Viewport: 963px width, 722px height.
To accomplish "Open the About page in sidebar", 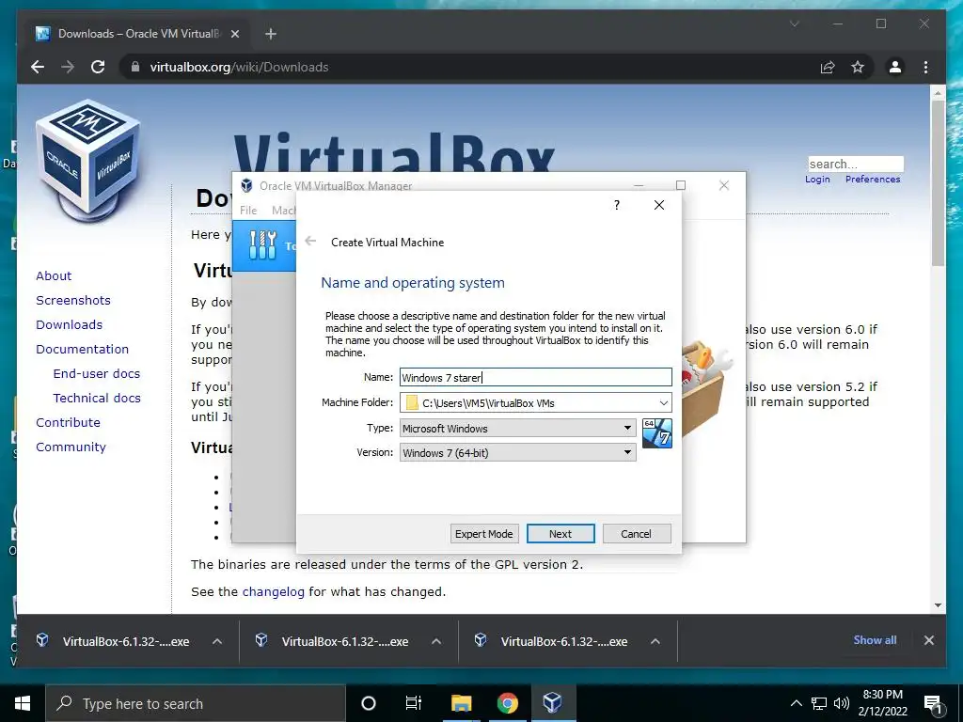I will 54,275.
